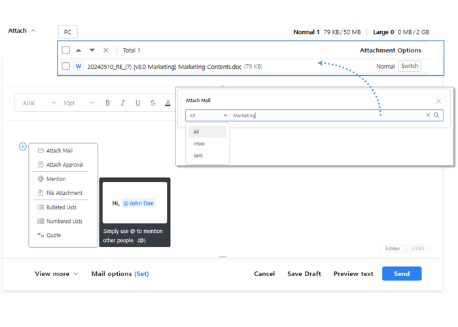Apply Italic formatting in the toolbar
This screenshot has height=327, width=458.
(x=122, y=103)
